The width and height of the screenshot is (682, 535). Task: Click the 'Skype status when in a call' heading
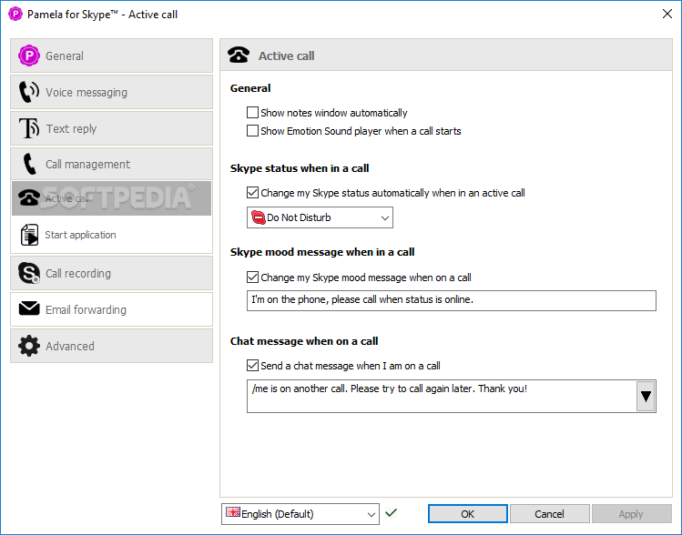[300, 168]
